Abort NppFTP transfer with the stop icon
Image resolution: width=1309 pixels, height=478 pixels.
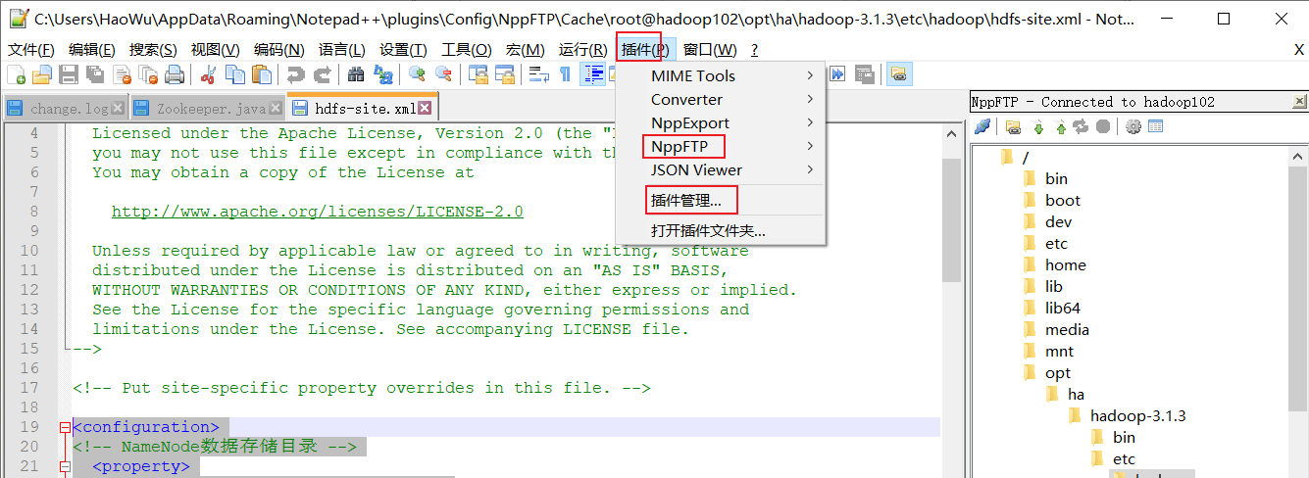pos(1103,126)
